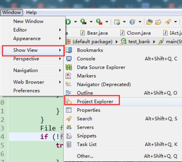
Task: Click the Bookmarks view icon
Action: (69, 50)
